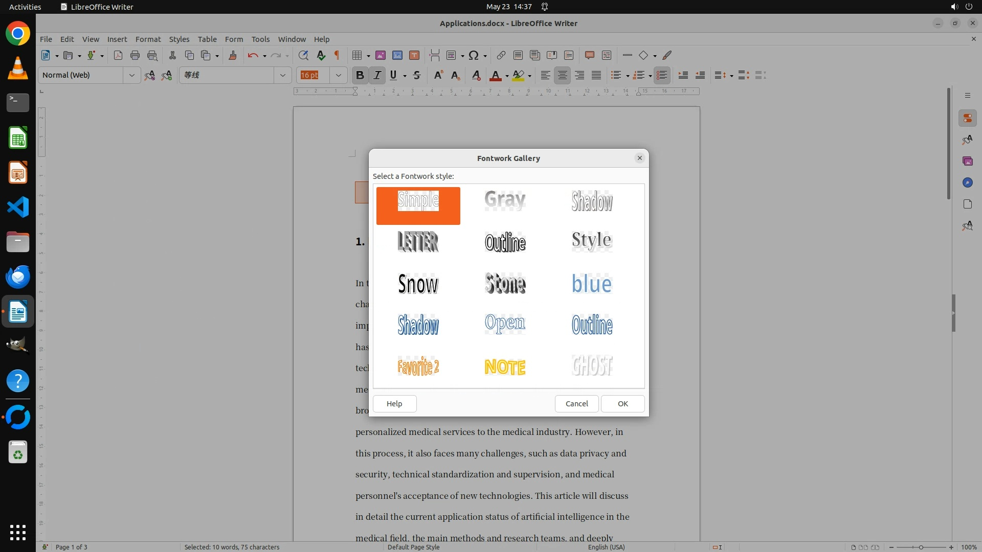Select the blue Fontwork style thumbnail

point(592,284)
